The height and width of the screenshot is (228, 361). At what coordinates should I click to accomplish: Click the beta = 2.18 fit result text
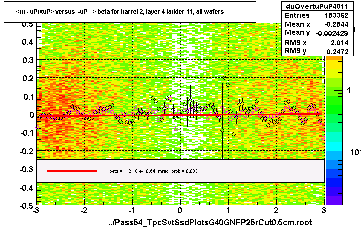pyautogui.click(x=153, y=171)
